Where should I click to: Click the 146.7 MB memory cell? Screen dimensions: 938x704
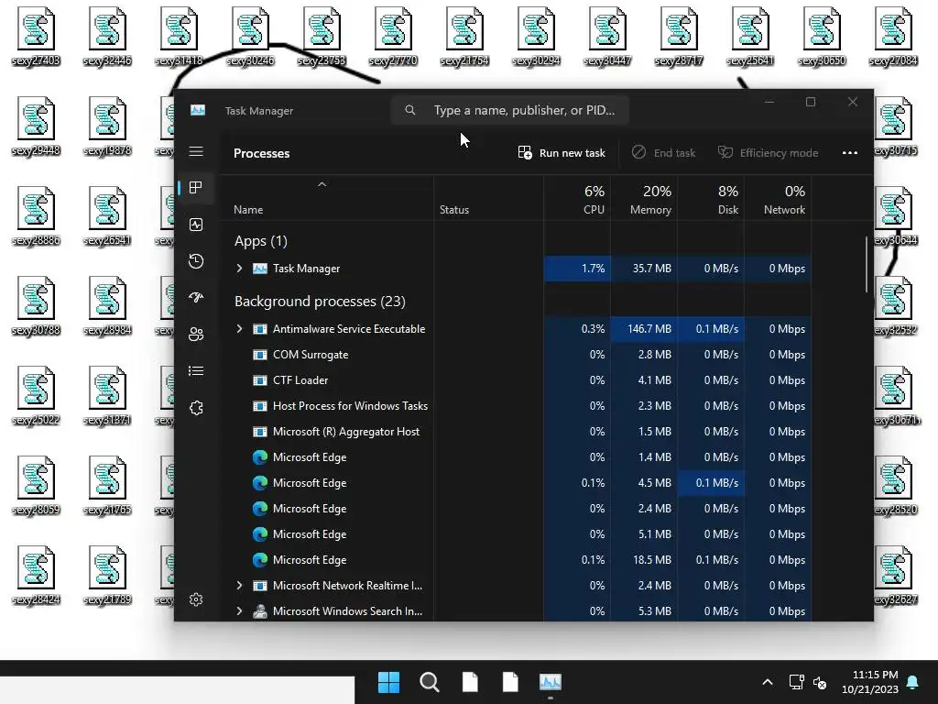coord(644,329)
